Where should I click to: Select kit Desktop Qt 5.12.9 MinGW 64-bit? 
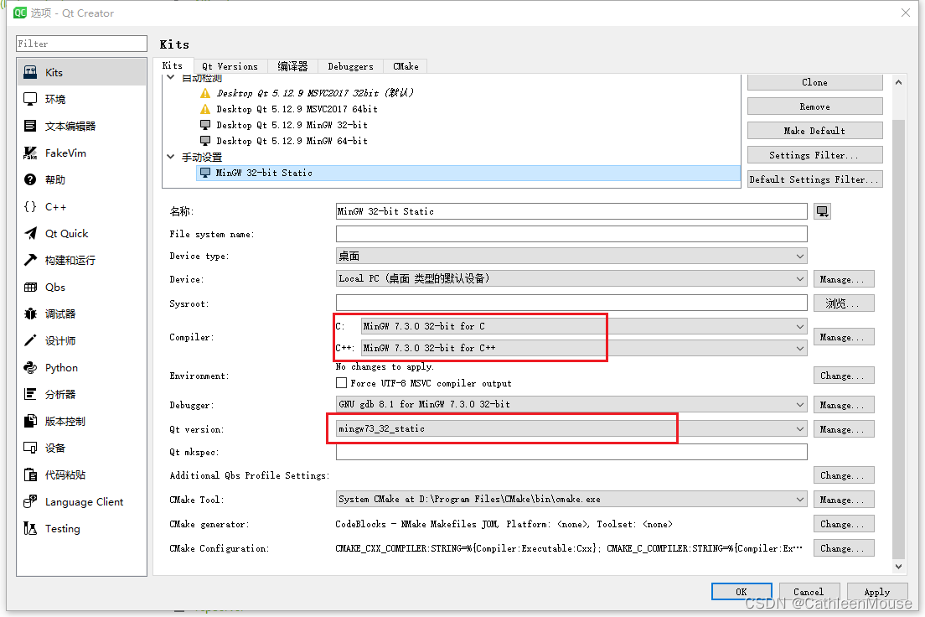coord(292,141)
